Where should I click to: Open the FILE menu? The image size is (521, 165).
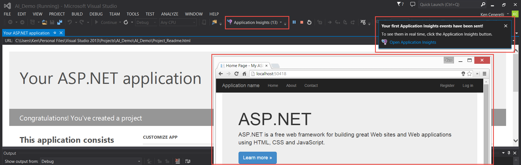7,14
